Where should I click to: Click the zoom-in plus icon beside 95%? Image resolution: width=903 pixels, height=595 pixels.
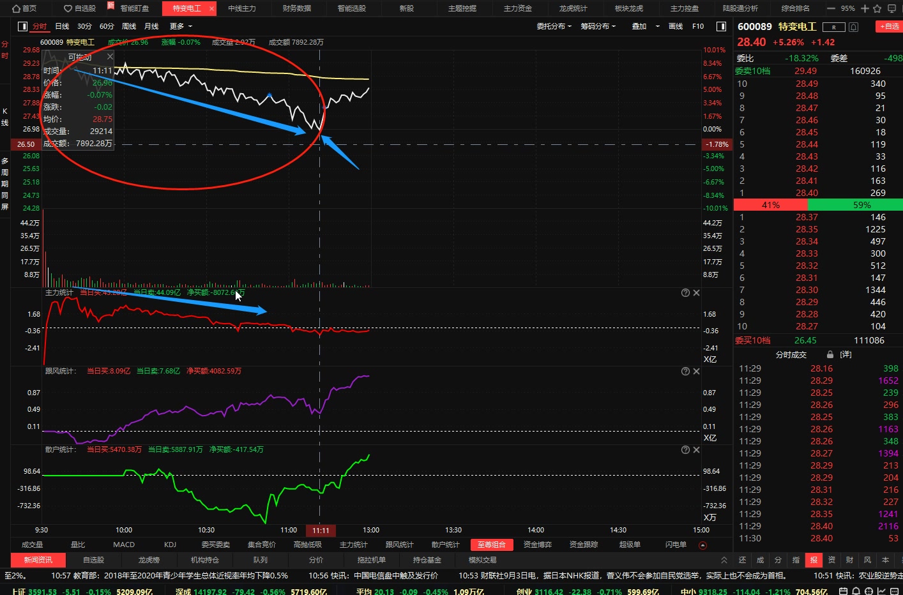click(x=865, y=8)
